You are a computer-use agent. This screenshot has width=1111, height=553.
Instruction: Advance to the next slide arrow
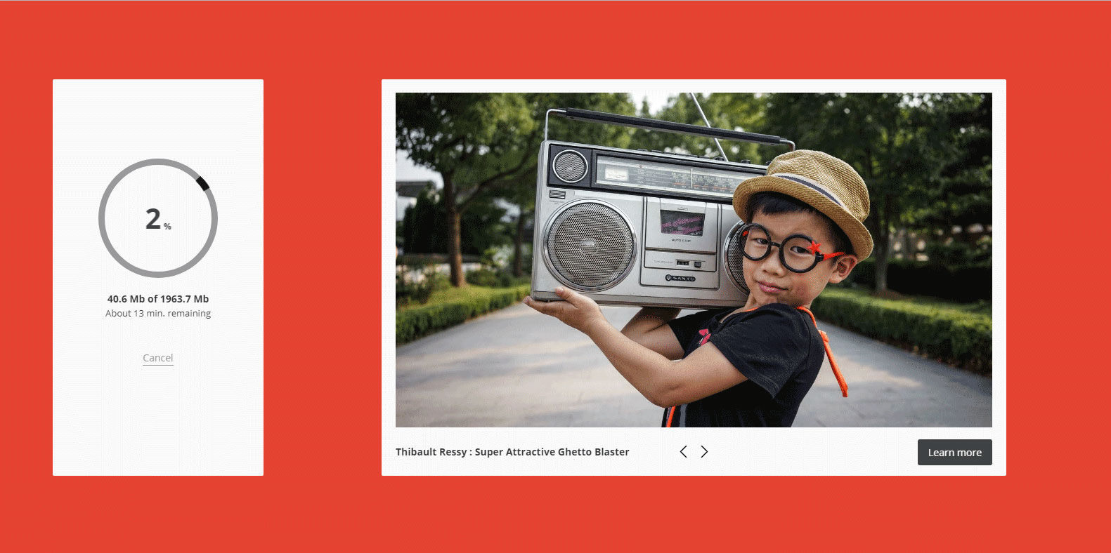tap(704, 452)
